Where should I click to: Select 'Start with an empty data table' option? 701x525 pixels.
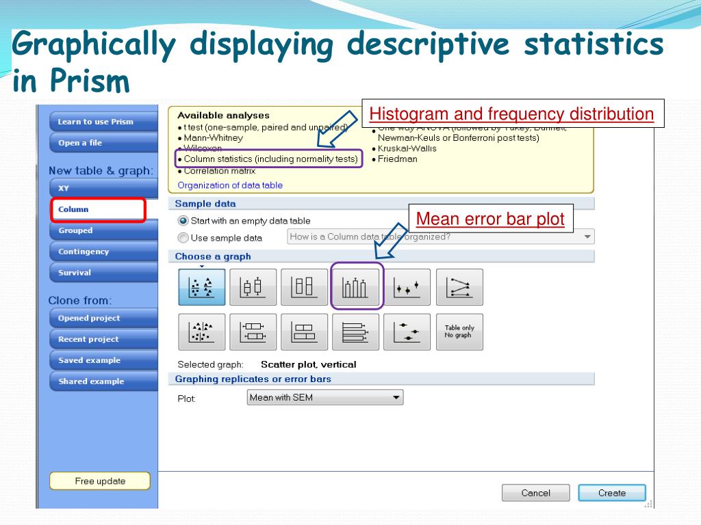[183, 221]
